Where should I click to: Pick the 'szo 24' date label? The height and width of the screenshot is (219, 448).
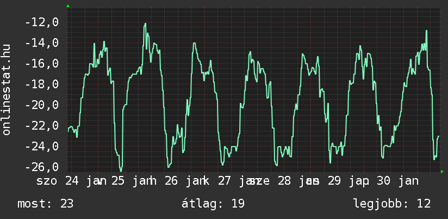[58, 180]
